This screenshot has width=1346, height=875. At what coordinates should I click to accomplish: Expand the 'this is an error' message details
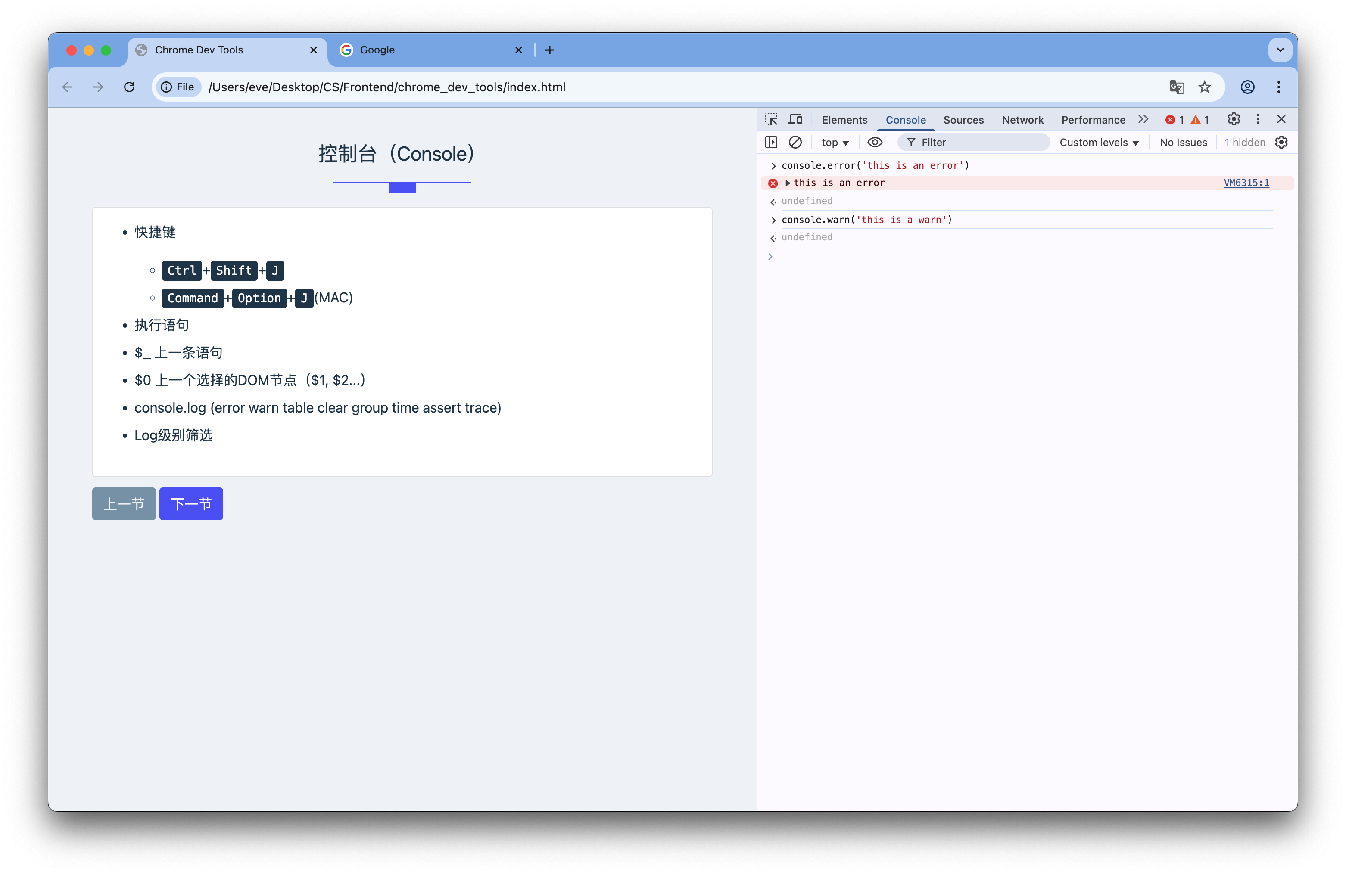pyautogui.click(x=787, y=183)
